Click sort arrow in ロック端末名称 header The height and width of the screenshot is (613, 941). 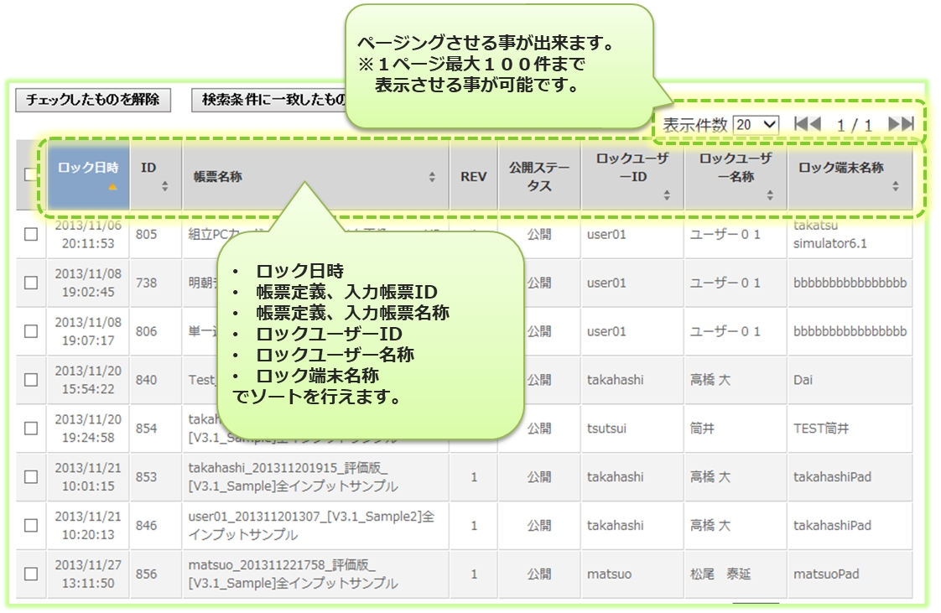(895, 186)
